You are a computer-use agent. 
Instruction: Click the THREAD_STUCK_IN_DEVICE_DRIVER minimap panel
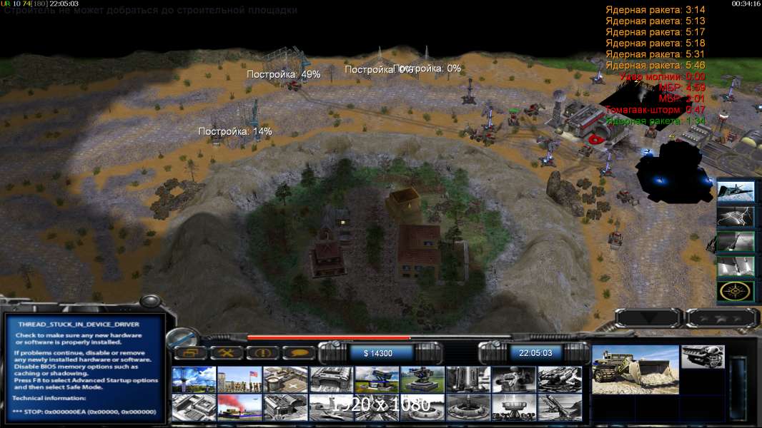(84, 368)
